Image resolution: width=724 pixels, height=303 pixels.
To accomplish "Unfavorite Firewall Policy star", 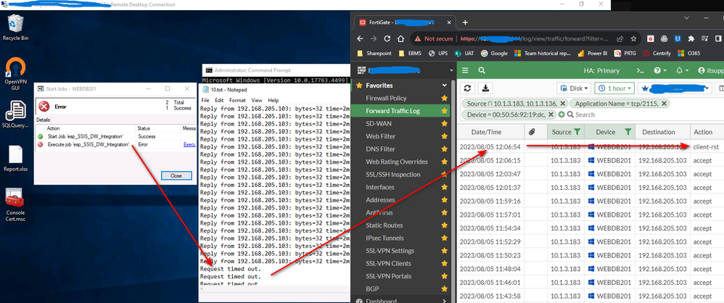I will tap(445, 98).
